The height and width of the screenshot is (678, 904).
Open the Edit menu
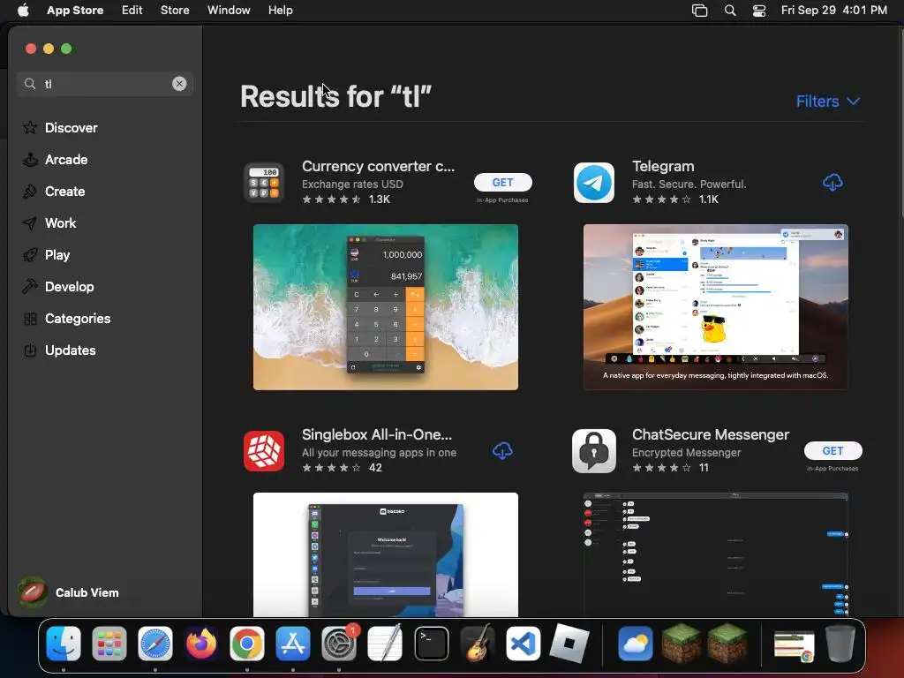point(132,11)
